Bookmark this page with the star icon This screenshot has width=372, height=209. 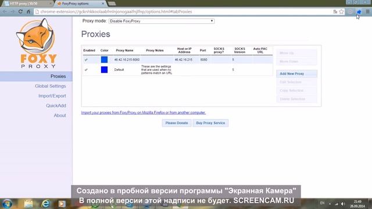(x=341, y=12)
